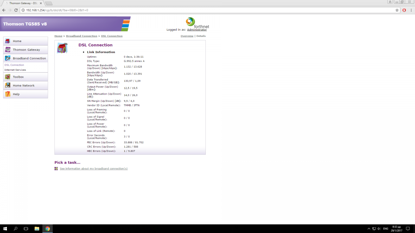This screenshot has width=415, height=233.
Task: Click the Home icon in sidebar
Action: click(8, 41)
